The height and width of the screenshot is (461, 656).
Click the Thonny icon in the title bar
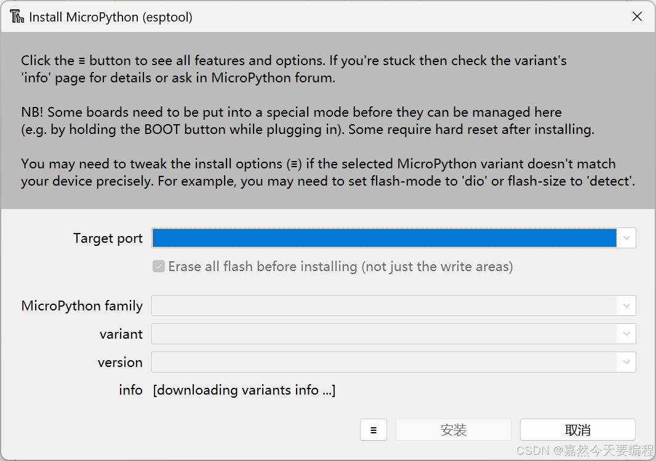pyautogui.click(x=17, y=17)
